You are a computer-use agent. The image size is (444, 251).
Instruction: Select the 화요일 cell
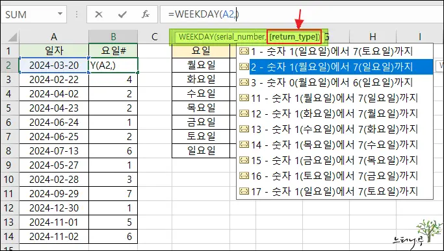click(201, 79)
